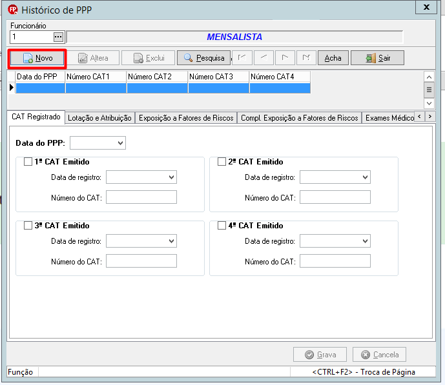This screenshot has width=445, height=385.
Task: Click the CTRL+F2 Troca de Página status text
Action: 364,372
